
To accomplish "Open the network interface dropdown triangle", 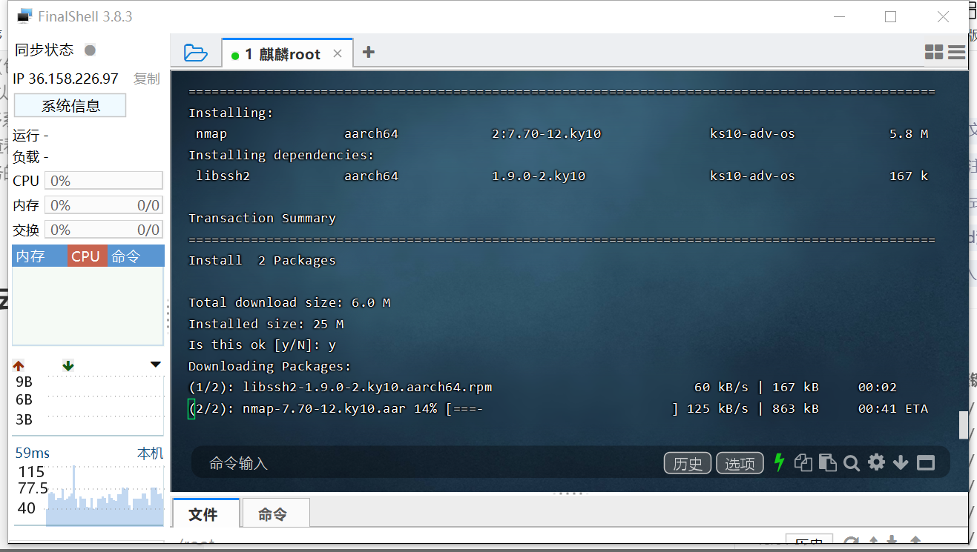I will [x=155, y=365].
